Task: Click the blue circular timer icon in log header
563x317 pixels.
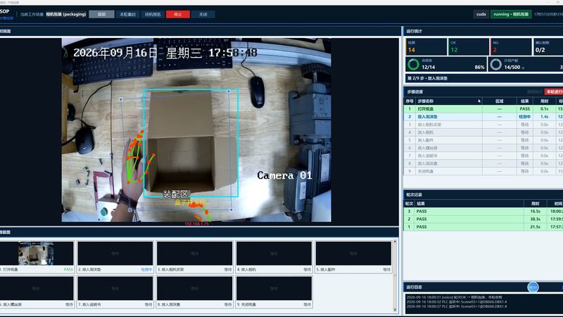Action: 533,287
